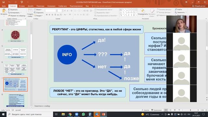Toggle text shadow (S)
This screenshot has height=117, width=208.
tap(55, 15)
